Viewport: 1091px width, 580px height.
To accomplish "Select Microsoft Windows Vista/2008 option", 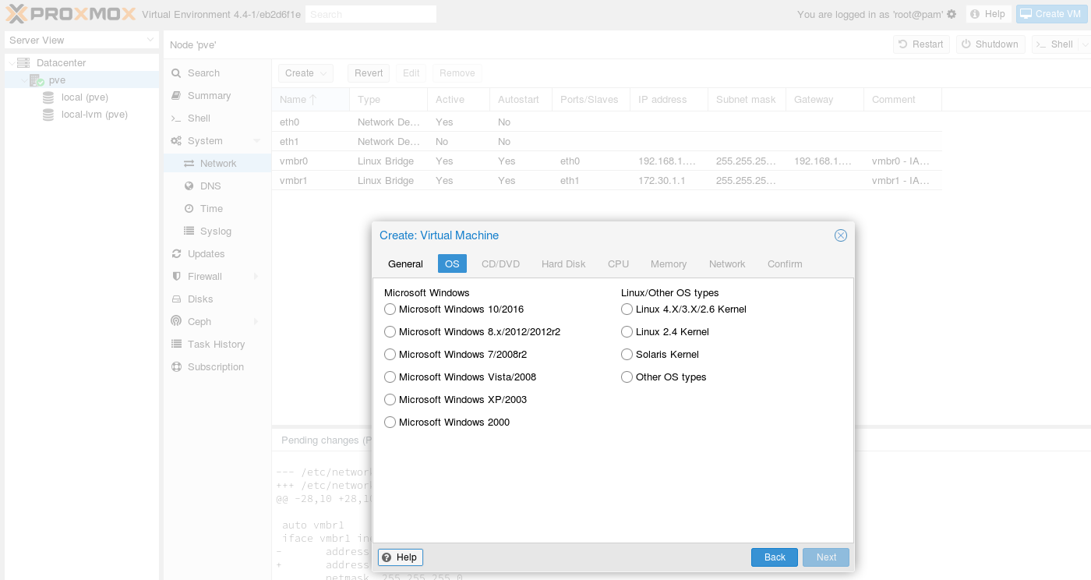I will (390, 377).
